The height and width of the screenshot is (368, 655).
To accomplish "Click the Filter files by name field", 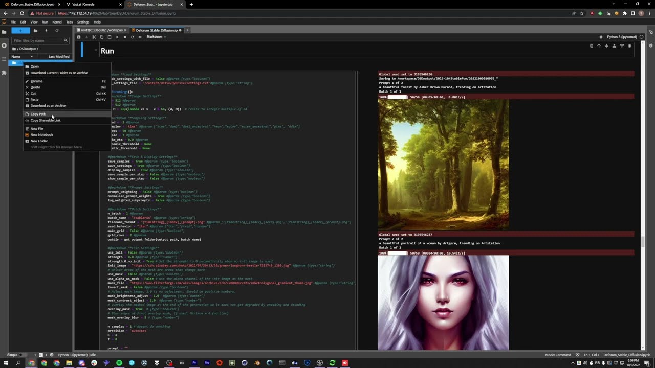I will coord(40,40).
